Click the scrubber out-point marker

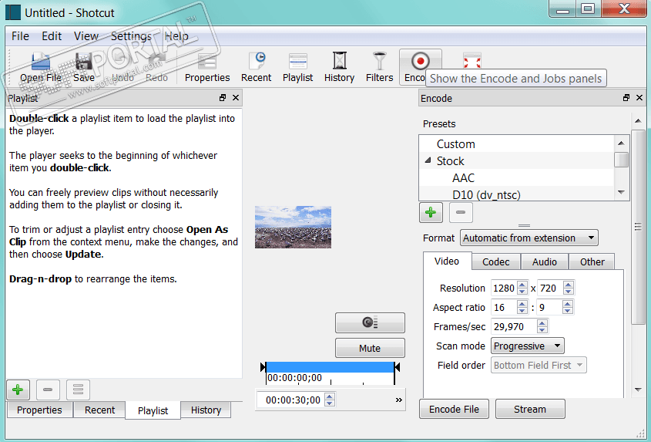[x=397, y=366]
